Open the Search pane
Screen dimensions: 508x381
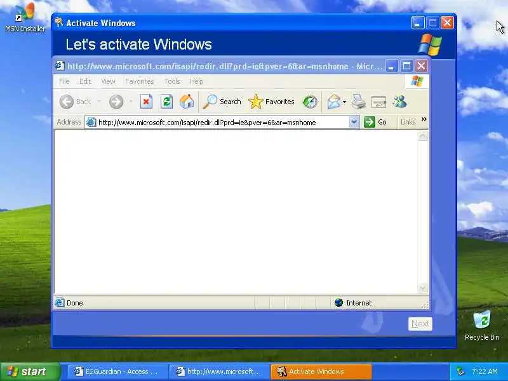pyautogui.click(x=222, y=102)
